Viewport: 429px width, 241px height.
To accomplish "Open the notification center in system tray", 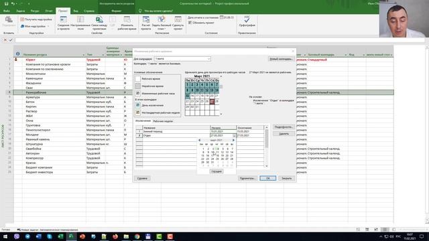I will [x=422, y=236].
